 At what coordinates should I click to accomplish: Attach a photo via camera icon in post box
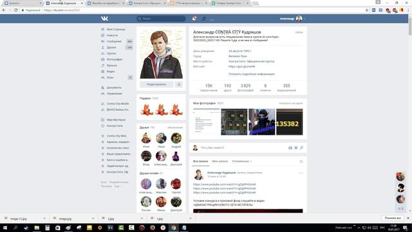[290, 148]
